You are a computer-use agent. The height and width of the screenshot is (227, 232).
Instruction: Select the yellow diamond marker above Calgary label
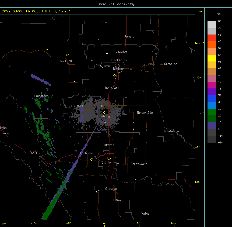tap(109, 159)
